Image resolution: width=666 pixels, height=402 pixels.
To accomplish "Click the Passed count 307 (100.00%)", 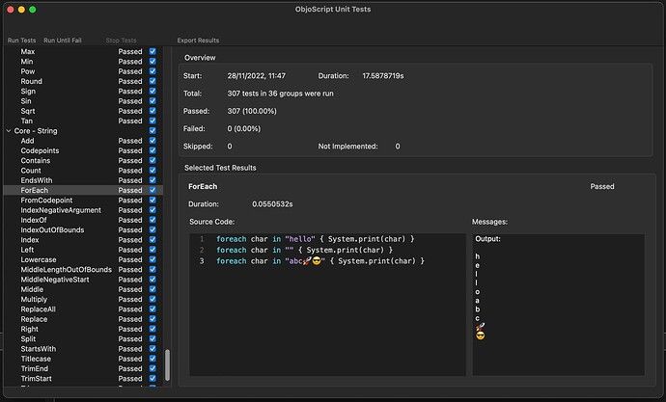I will click(x=252, y=111).
